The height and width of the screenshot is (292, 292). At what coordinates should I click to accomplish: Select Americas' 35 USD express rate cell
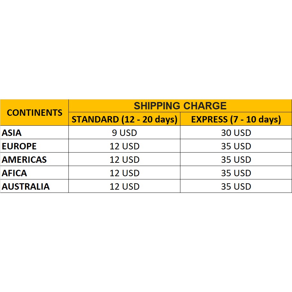click(x=236, y=160)
